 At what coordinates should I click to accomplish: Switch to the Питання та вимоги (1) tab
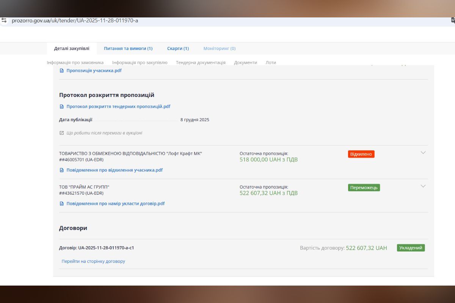click(128, 48)
